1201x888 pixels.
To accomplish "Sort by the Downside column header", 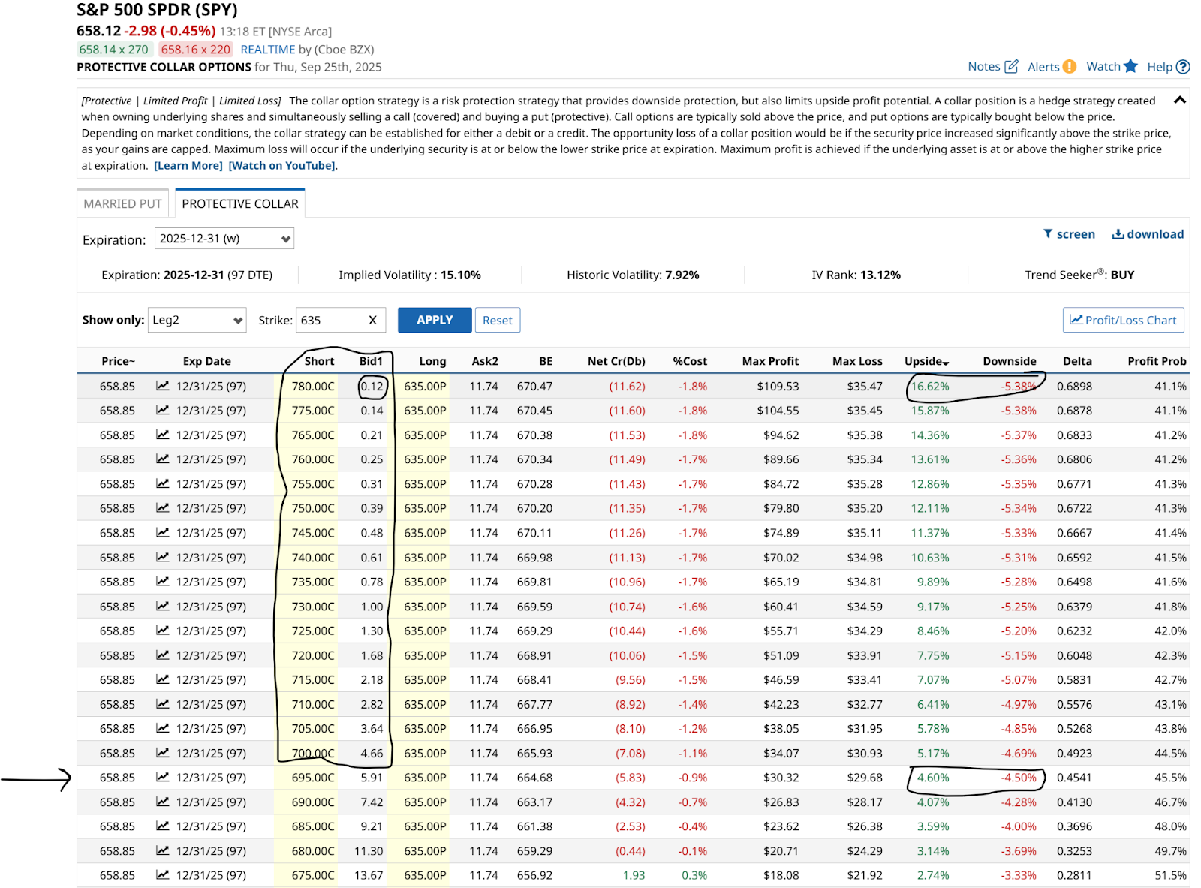I will tap(1010, 361).
